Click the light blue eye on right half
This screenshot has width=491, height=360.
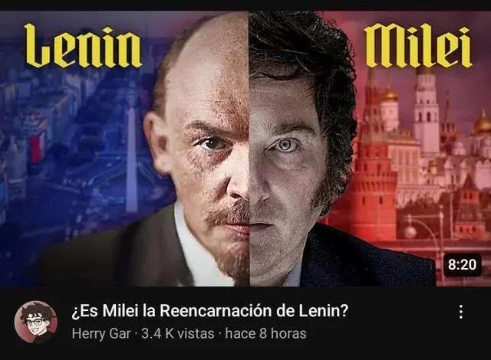285,145
